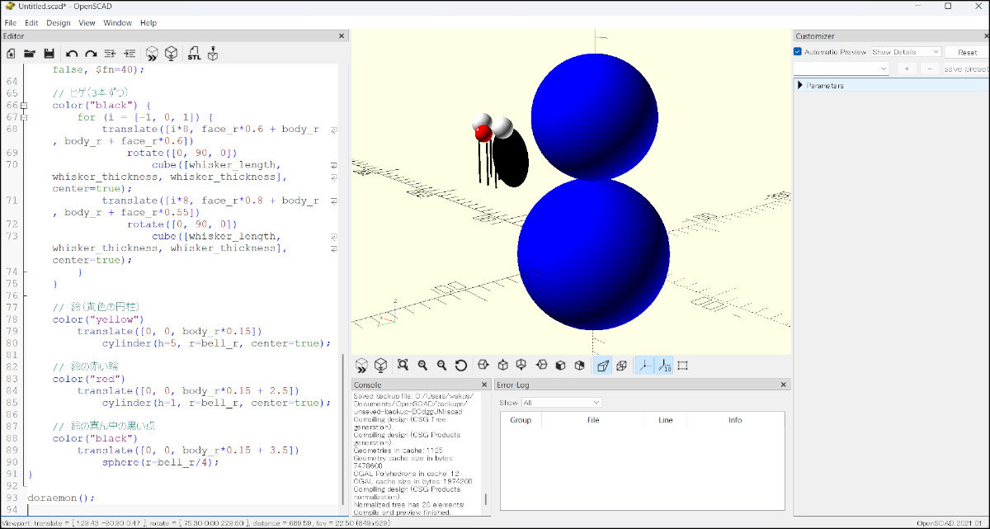990x529 pixels.
Task: Collapse the code fold at line 66
Action: [24, 106]
